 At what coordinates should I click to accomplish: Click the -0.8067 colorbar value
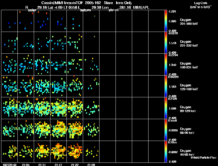[x=173, y=152]
